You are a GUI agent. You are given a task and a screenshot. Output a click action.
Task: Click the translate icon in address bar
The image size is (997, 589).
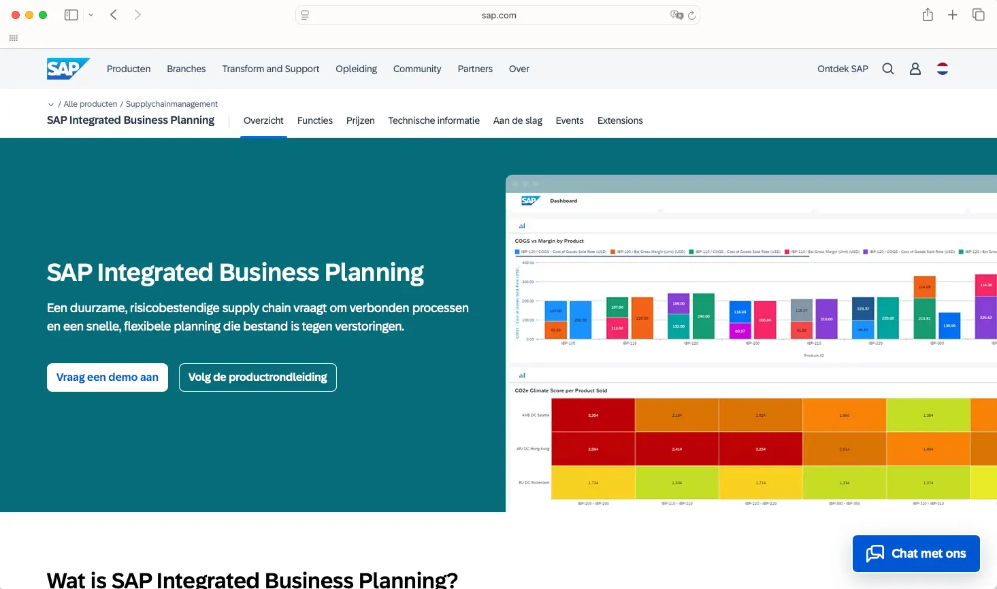[676, 15]
